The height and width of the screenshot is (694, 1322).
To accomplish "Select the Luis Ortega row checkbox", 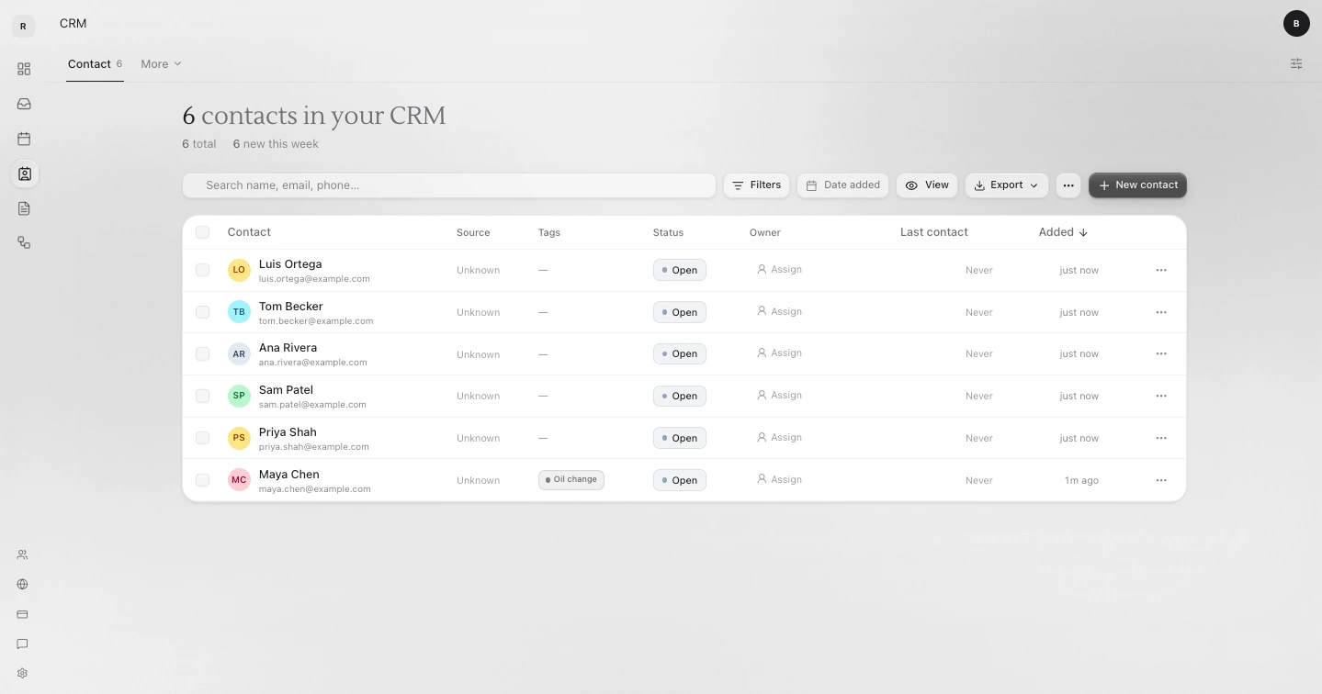I will pos(202,270).
